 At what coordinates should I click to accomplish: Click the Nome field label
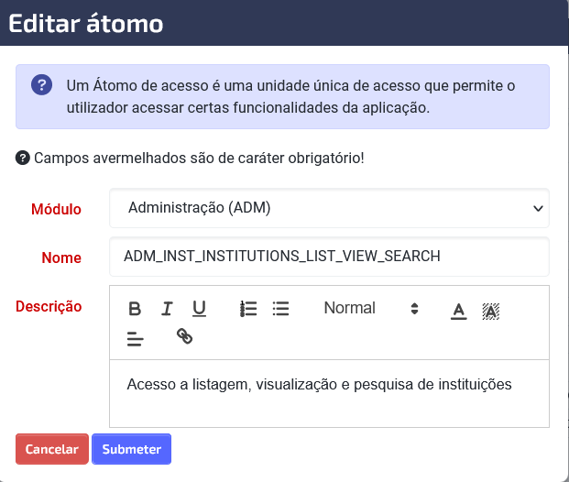point(61,257)
